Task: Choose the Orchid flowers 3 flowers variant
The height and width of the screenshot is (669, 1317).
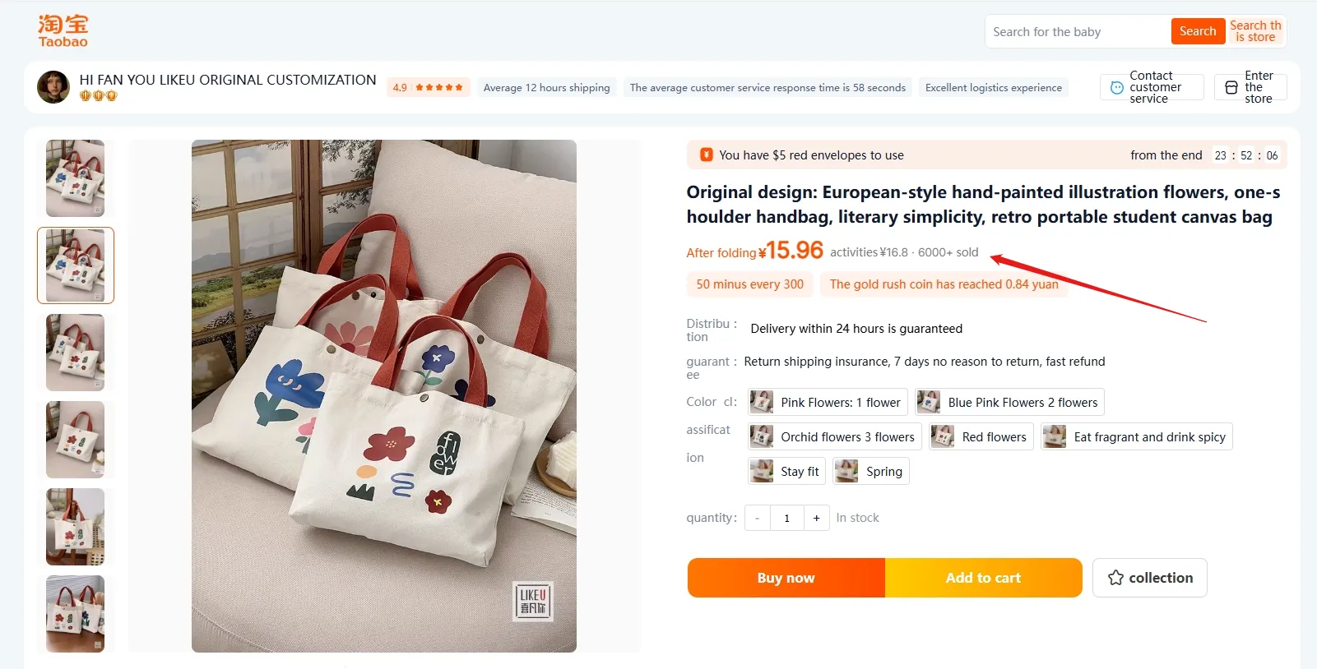Action: [x=834, y=436]
